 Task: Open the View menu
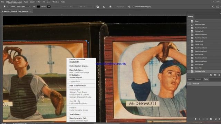49,2
